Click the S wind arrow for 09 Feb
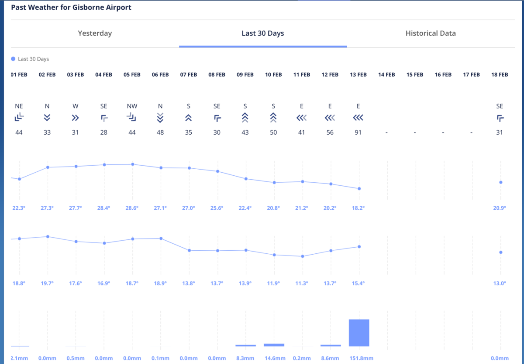 point(245,117)
